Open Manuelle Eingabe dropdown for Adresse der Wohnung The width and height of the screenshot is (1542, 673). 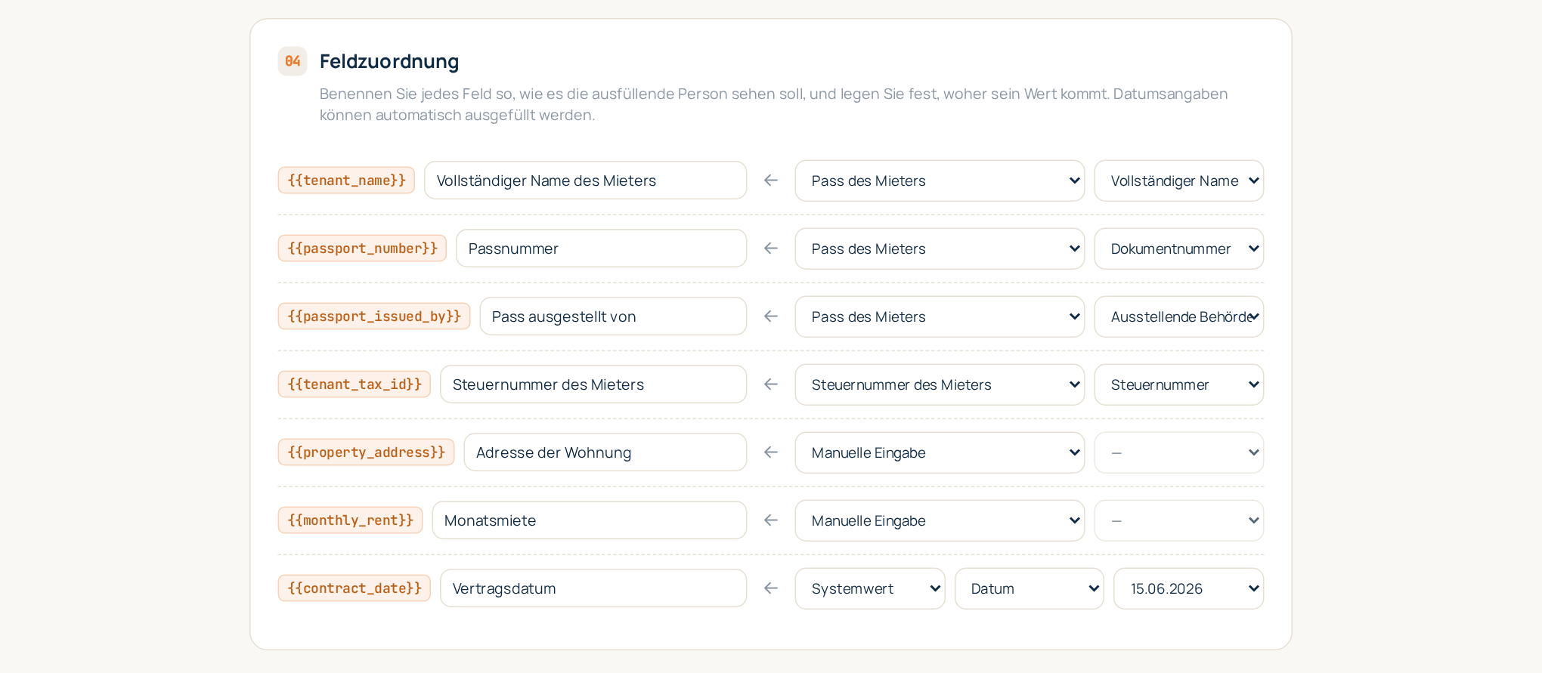(x=940, y=452)
